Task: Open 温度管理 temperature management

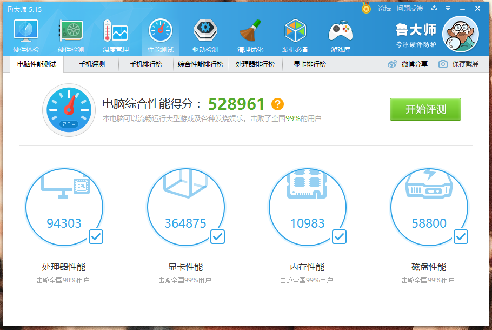Action: tap(116, 36)
